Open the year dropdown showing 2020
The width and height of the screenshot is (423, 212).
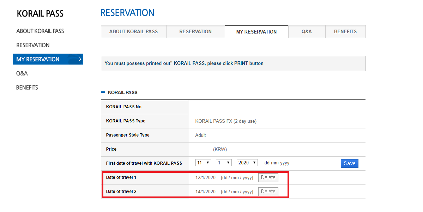(x=247, y=163)
